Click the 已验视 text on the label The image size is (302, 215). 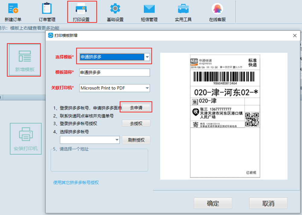[251, 173]
